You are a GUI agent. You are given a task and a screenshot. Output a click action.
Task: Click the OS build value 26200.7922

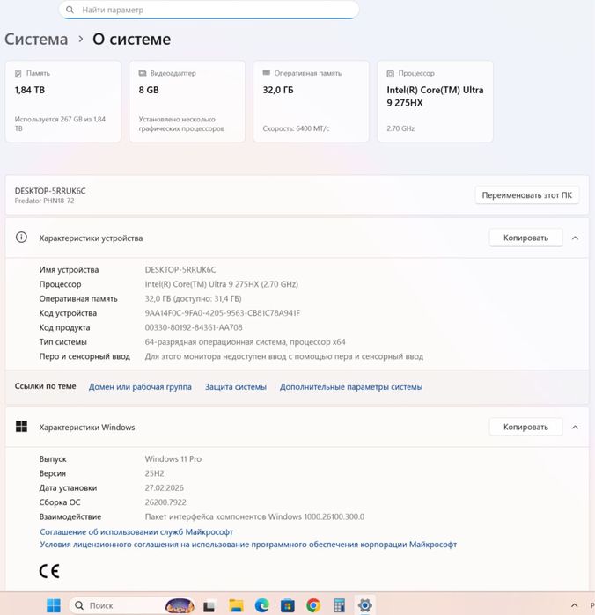click(x=165, y=502)
